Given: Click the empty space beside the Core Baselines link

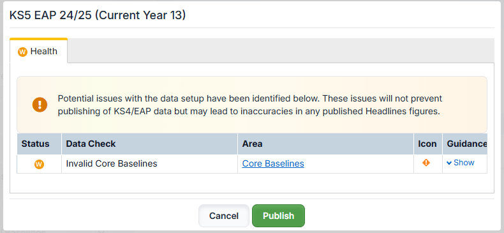Looking at the screenshot, I should [359, 164].
